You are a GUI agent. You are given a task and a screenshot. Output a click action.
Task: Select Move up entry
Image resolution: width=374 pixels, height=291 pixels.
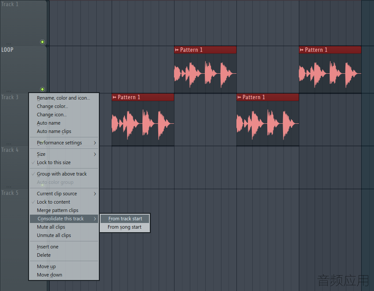63,266
